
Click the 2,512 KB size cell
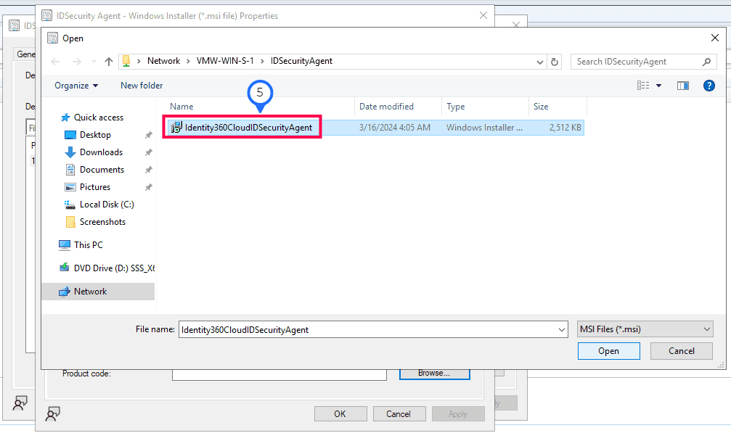pyautogui.click(x=565, y=128)
